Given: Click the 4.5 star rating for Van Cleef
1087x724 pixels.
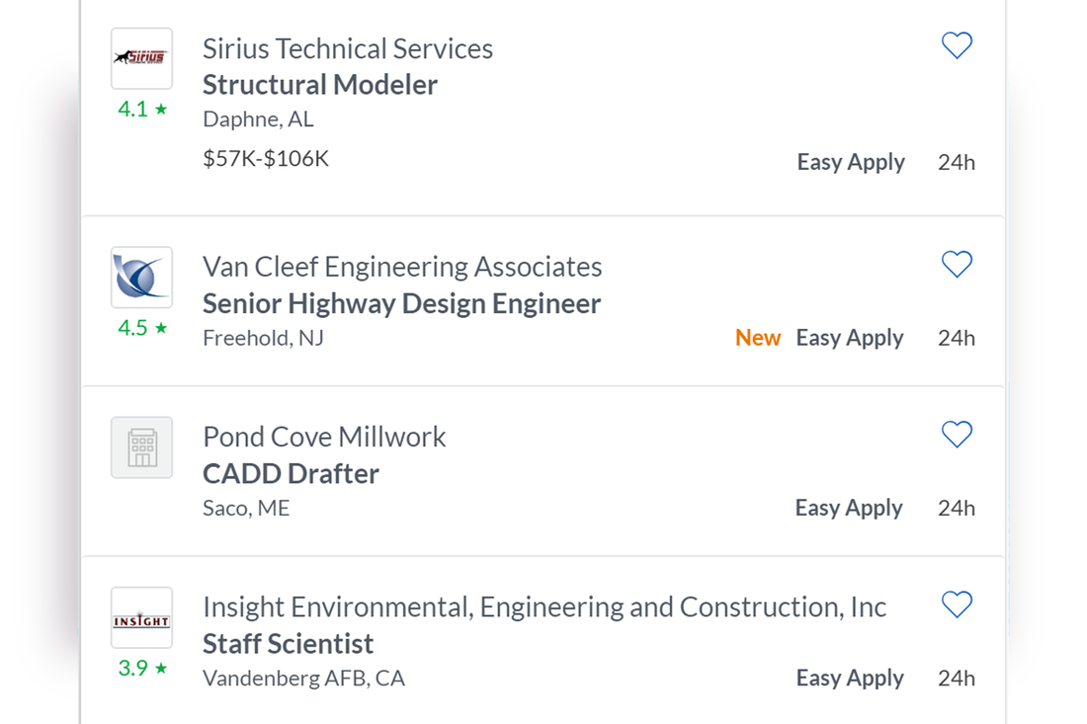Looking at the screenshot, I should [x=142, y=327].
